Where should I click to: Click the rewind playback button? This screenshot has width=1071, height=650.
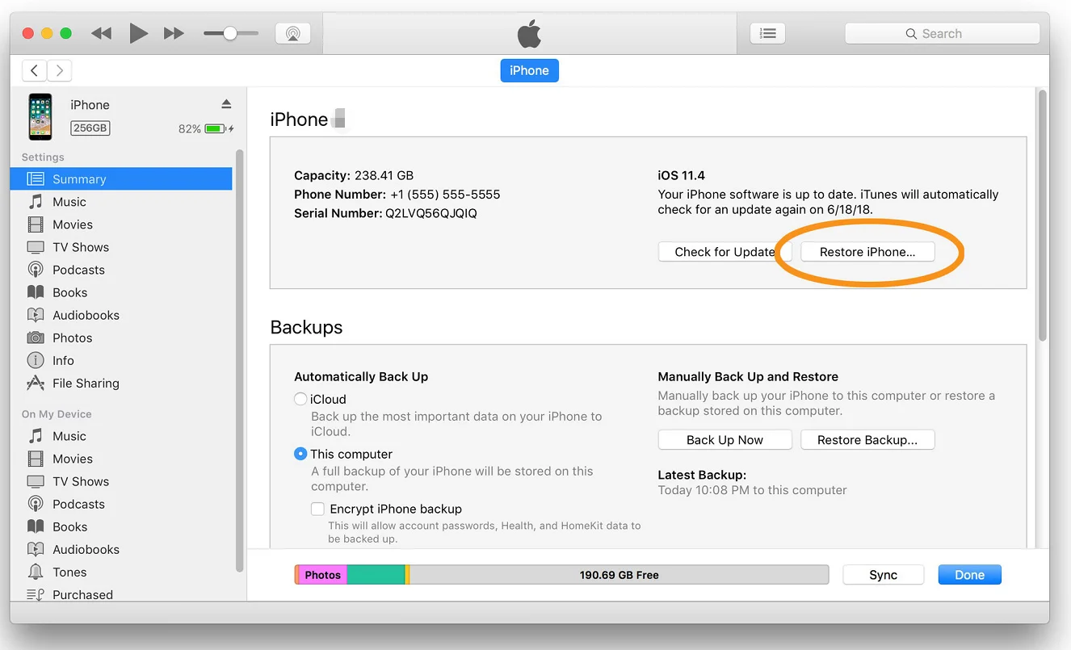click(101, 33)
